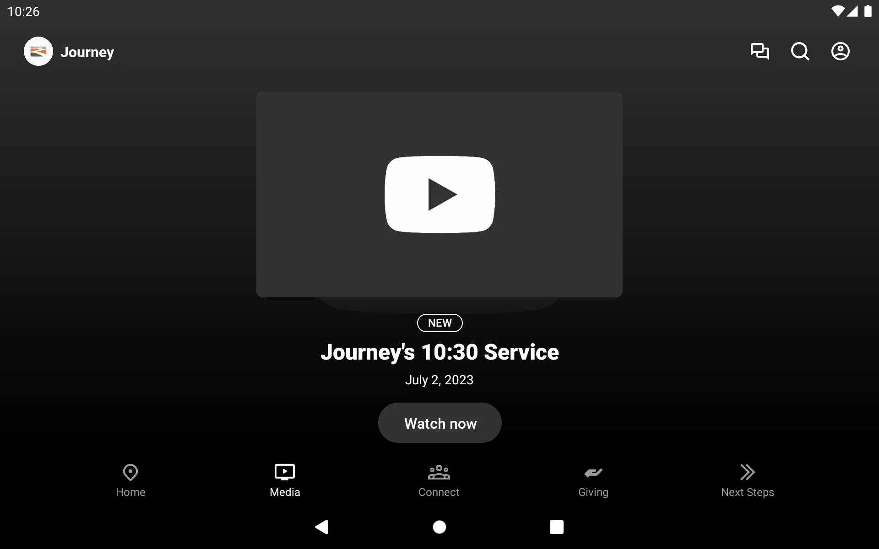The image size is (879, 549).
Task: Tap the Giving navigation icon
Action: [x=593, y=479]
